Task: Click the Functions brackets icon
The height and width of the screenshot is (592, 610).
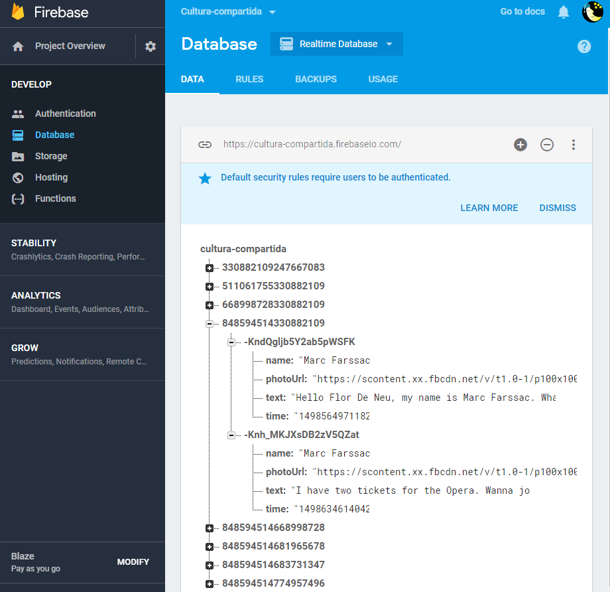Action: 18,199
